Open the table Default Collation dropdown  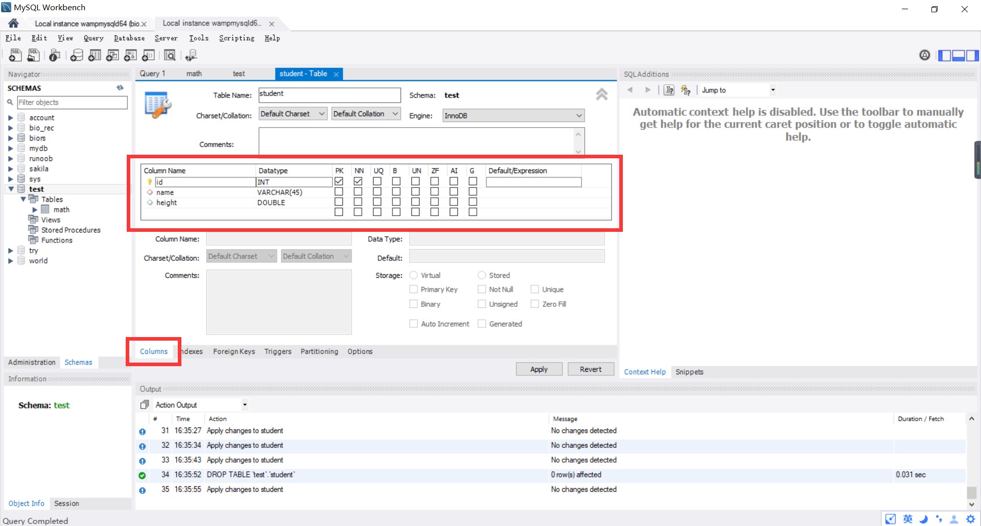click(x=366, y=114)
